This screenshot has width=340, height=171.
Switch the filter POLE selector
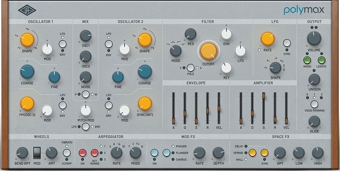[190, 68]
